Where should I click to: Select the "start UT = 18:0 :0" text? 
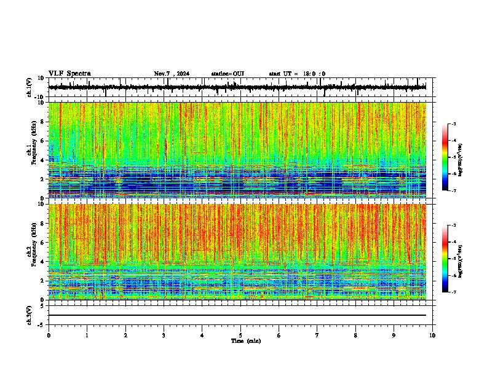click(297, 74)
